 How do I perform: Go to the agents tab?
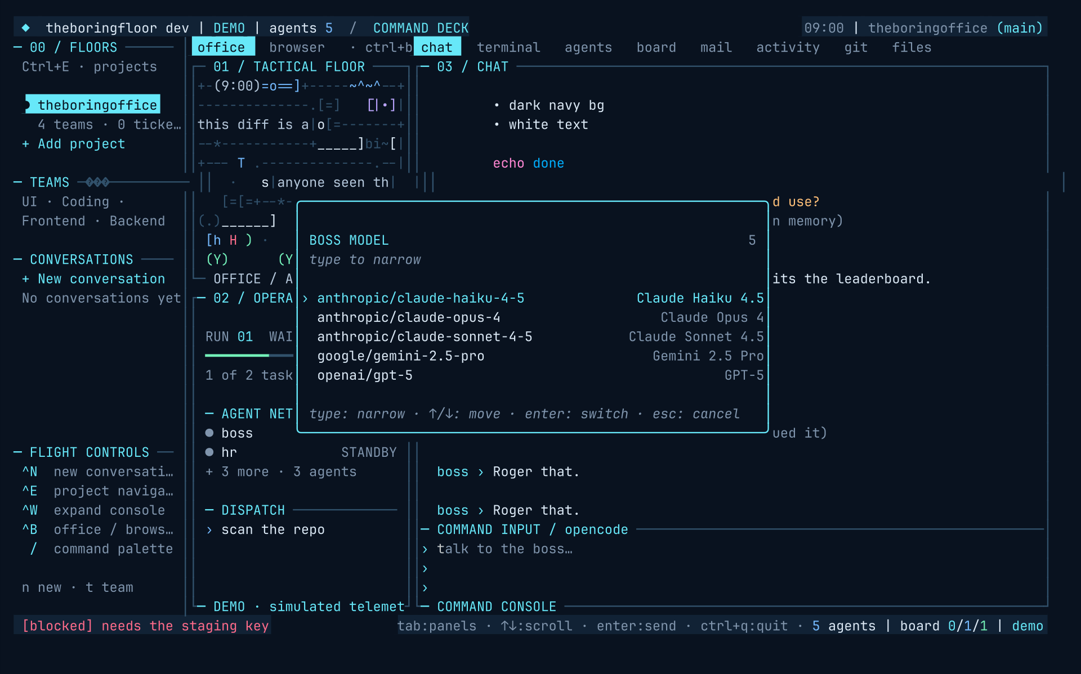tap(588, 47)
